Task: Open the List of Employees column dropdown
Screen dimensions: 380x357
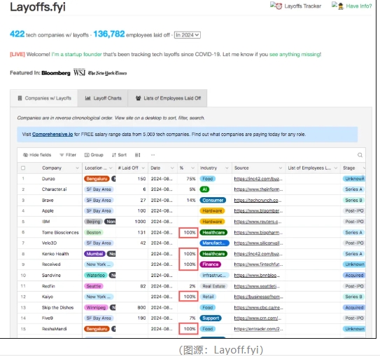Action: [336, 168]
